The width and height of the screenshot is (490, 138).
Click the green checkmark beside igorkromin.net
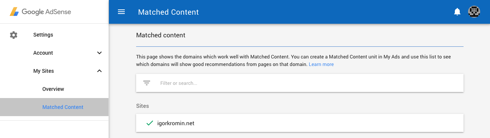pos(149,123)
